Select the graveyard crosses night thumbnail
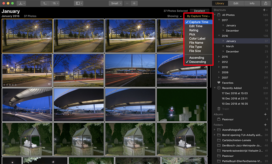Screen dimensions: 272x164 click(182, 105)
